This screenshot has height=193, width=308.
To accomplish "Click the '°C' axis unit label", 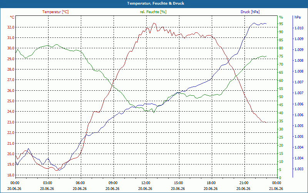I will (x=12, y=17).
